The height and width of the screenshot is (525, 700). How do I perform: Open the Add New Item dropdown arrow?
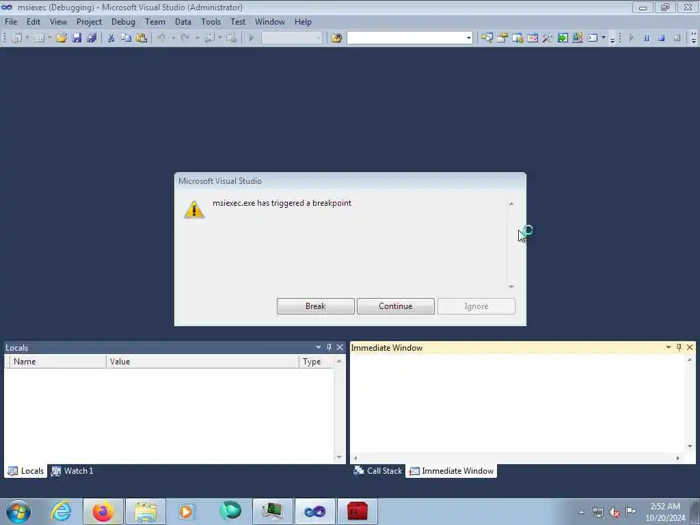pyautogui.click(x=49, y=38)
